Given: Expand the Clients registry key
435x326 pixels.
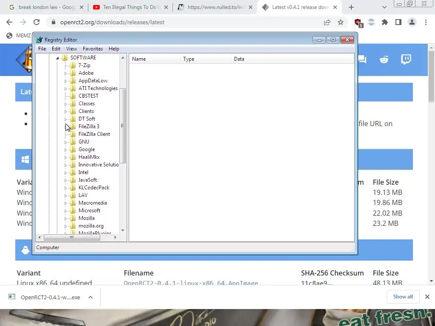Looking at the screenshot, I should (65, 112).
